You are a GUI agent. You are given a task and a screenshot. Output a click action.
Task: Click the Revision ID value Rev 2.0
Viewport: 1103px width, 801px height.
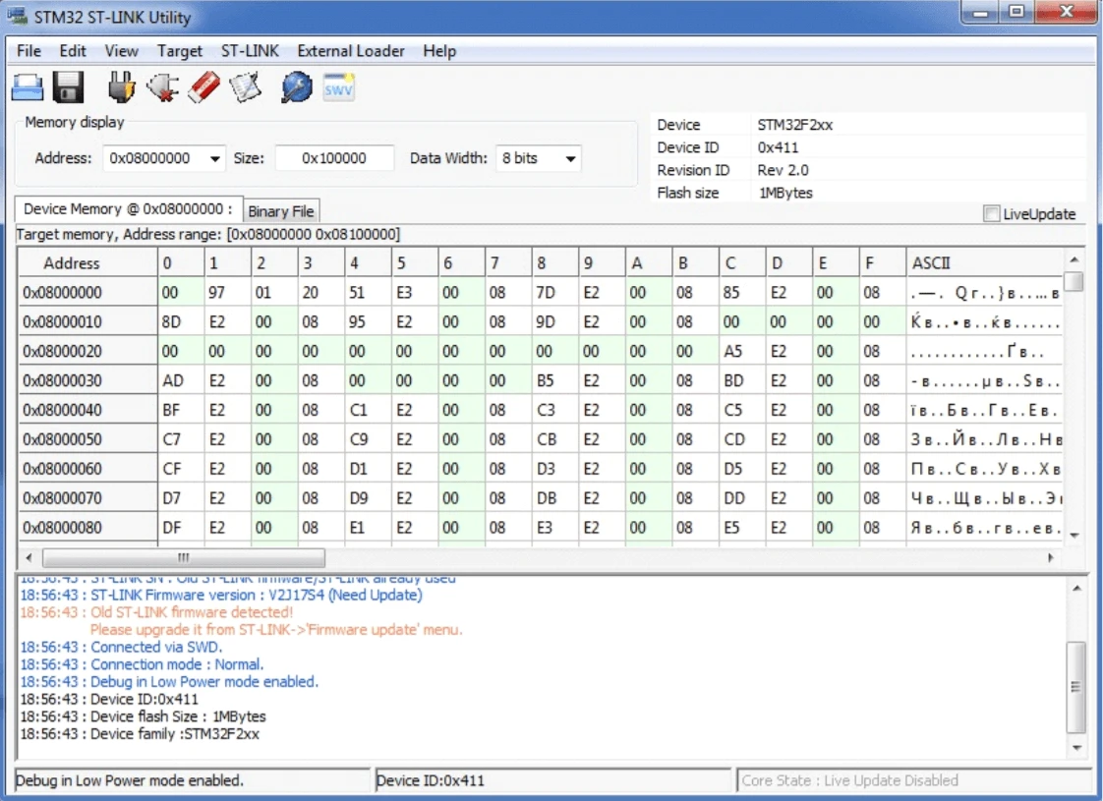click(783, 170)
